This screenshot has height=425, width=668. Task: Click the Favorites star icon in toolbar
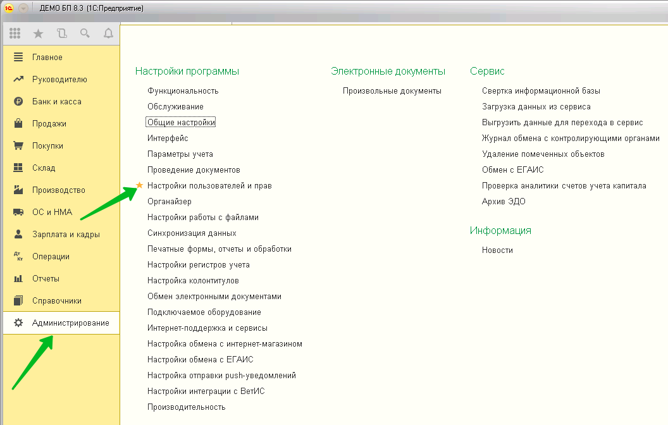[x=38, y=34]
